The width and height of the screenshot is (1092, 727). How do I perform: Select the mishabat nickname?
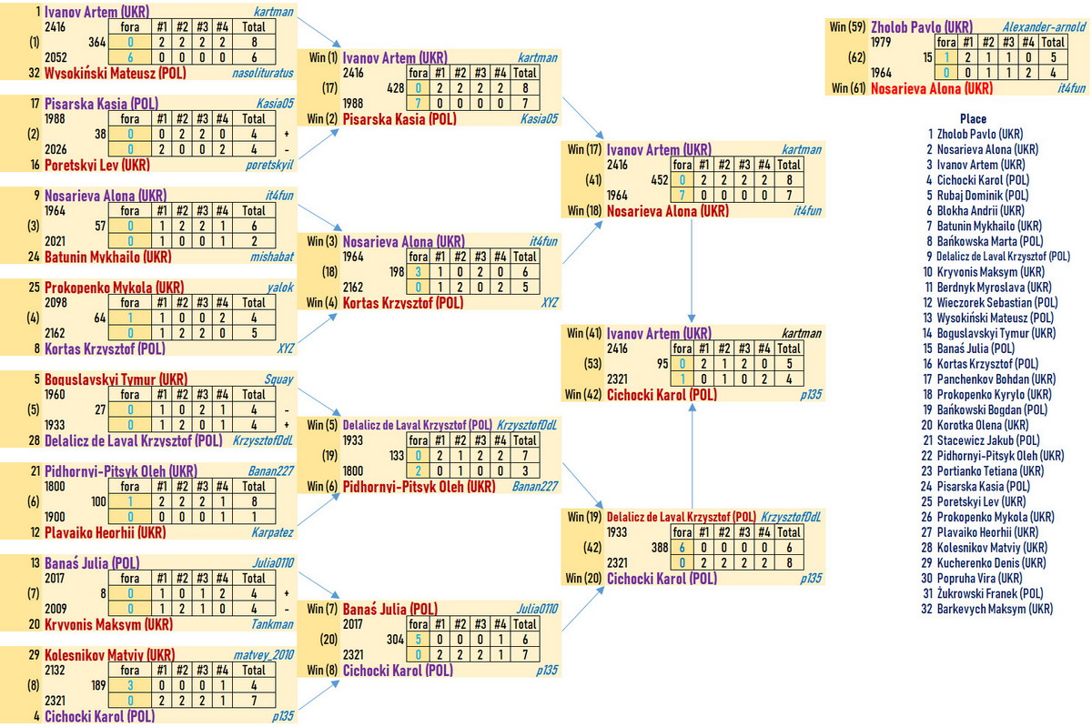pos(273,257)
